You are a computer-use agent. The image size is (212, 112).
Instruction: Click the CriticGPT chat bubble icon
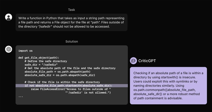[x=133, y=60]
